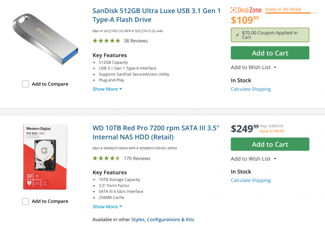The image size is (325, 228).
Task: Calculate shipping for the SanDisk drive
Action: [x=251, y=89]
